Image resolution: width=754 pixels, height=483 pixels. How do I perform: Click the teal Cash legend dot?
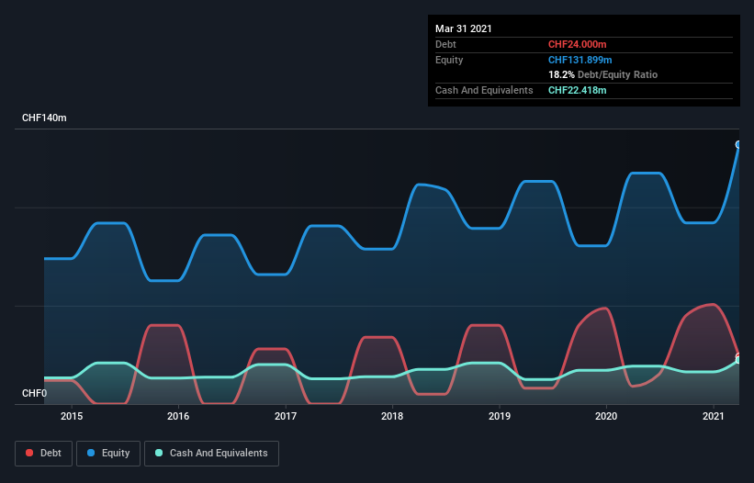[159, 453]
